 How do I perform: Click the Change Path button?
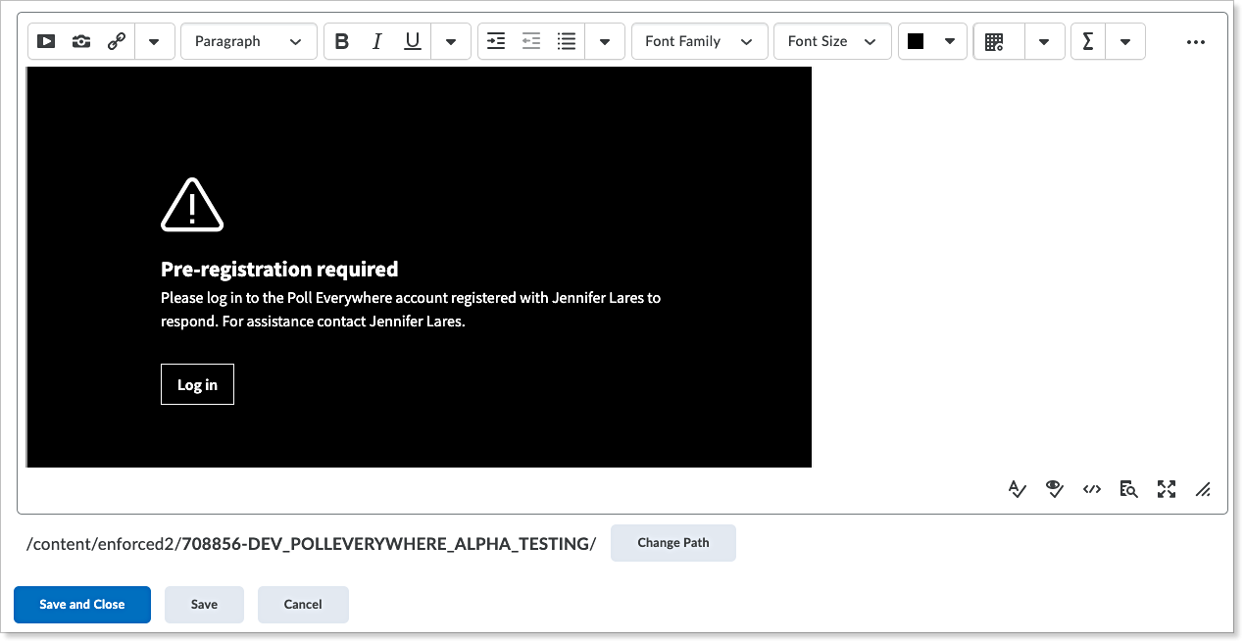673,543
